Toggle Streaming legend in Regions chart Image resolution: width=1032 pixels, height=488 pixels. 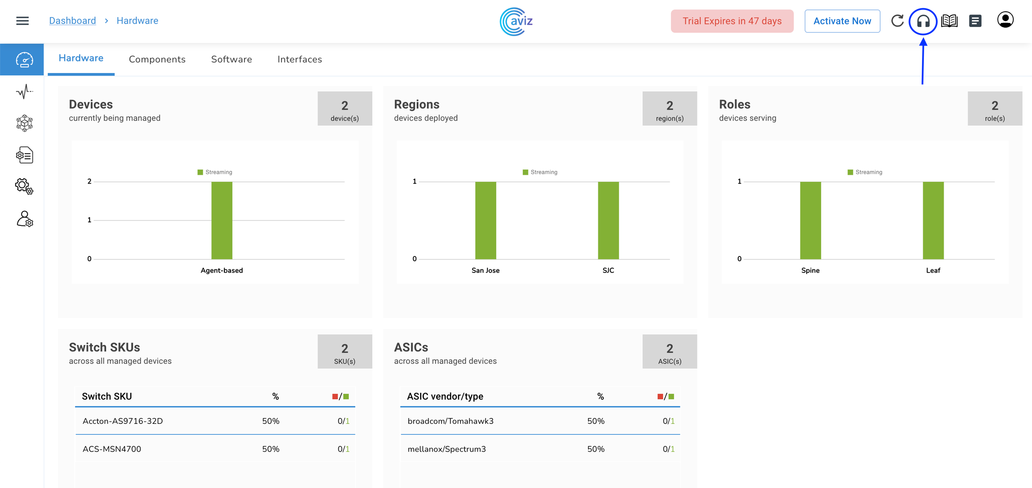pos(540,172)
